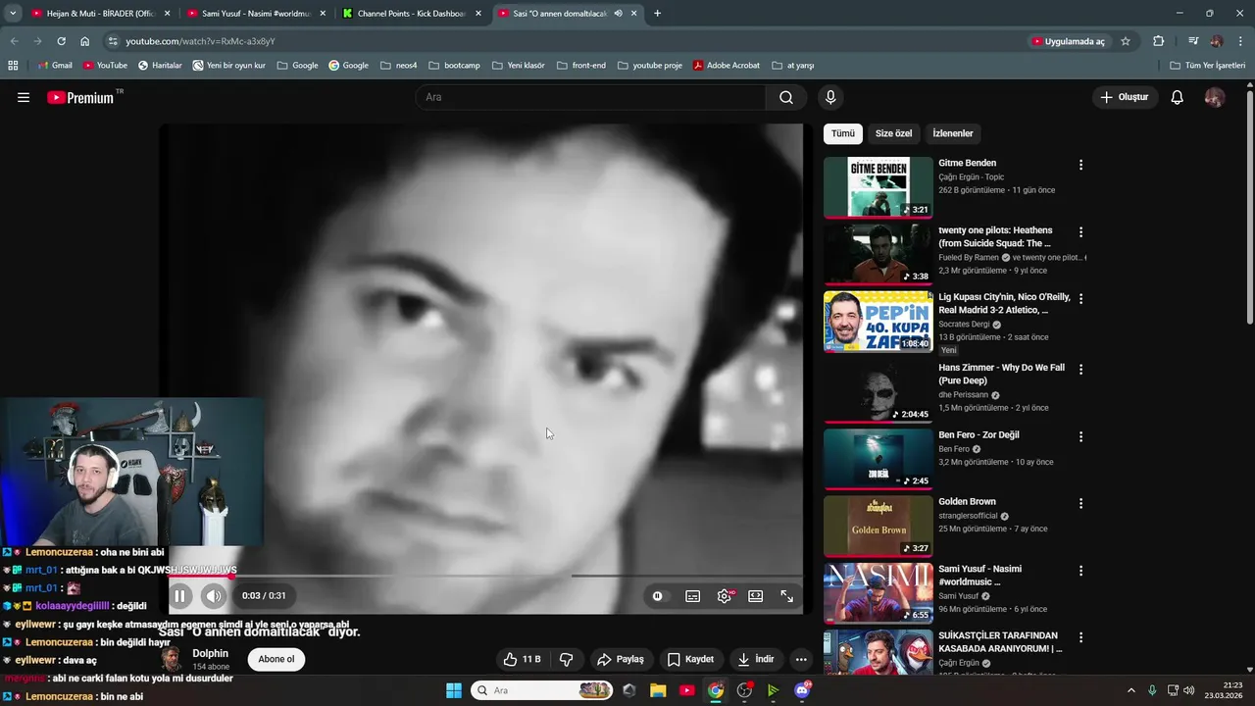Image resolution: width=1255 pixels, height=706 pixels.
Task: Click the search magnifier button
Action: (786, 97)
